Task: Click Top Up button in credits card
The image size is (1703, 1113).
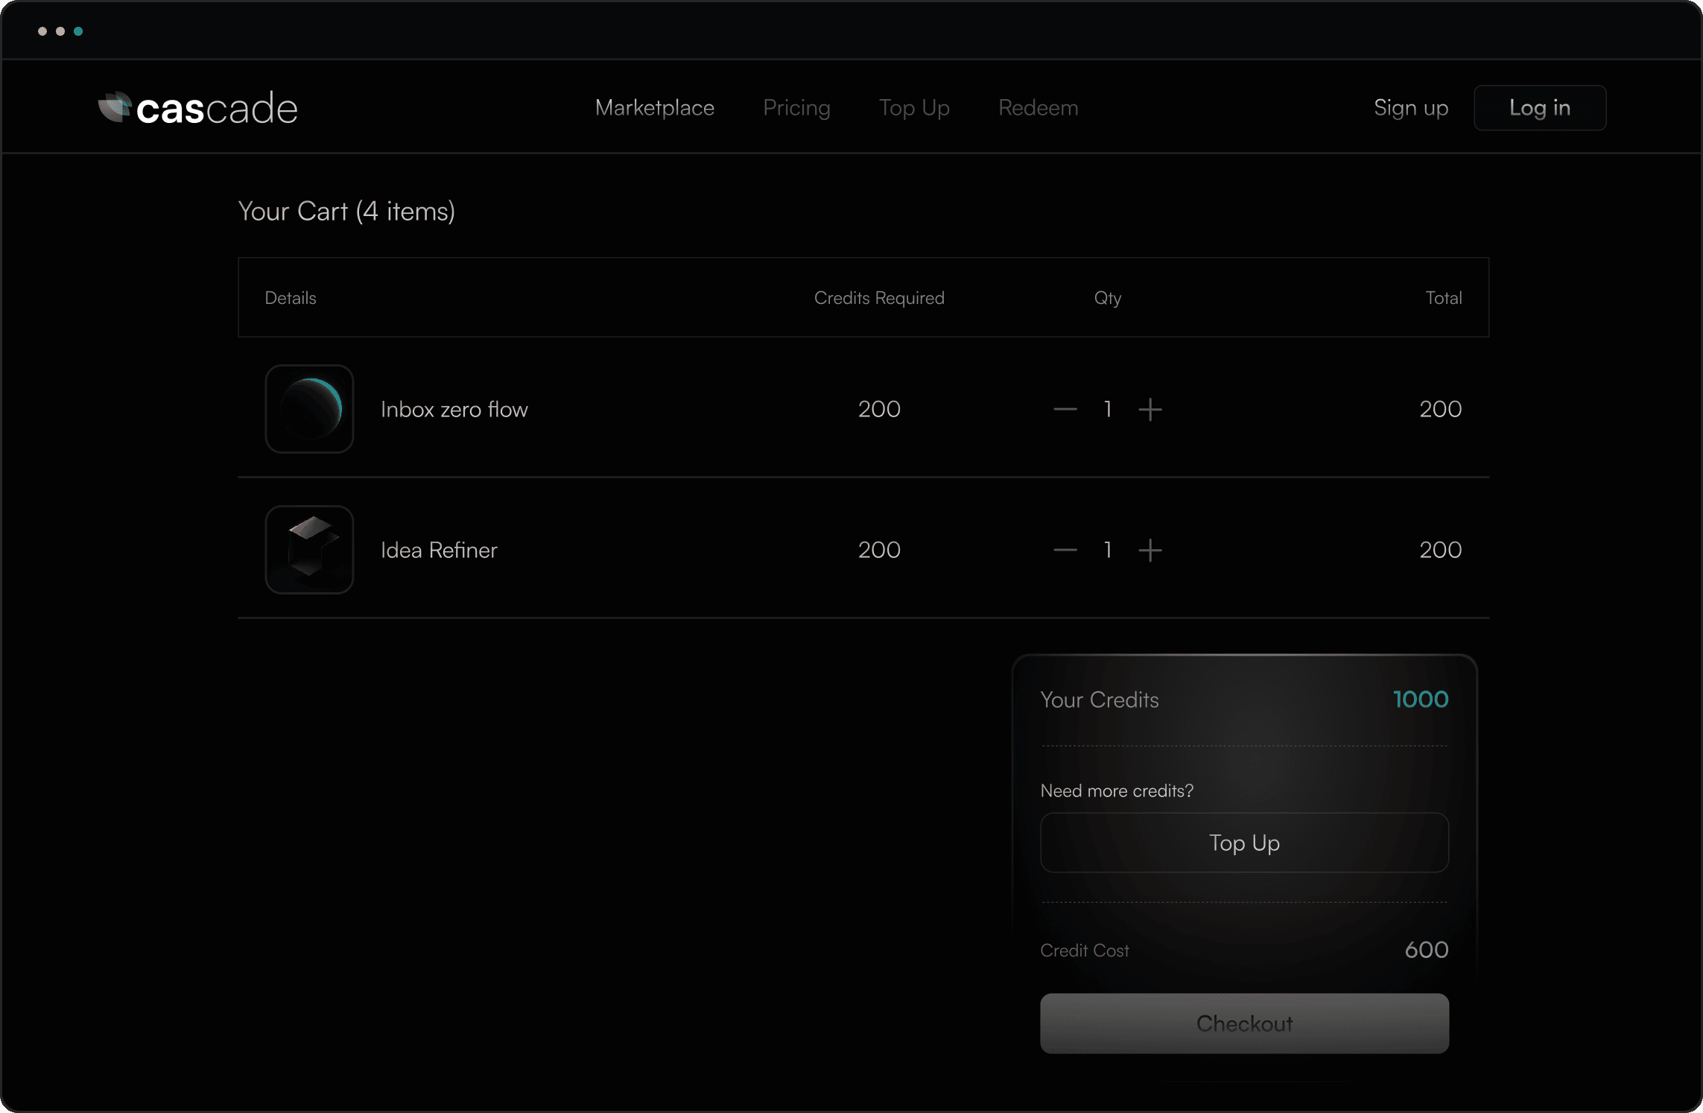Action: [1244, 843]
